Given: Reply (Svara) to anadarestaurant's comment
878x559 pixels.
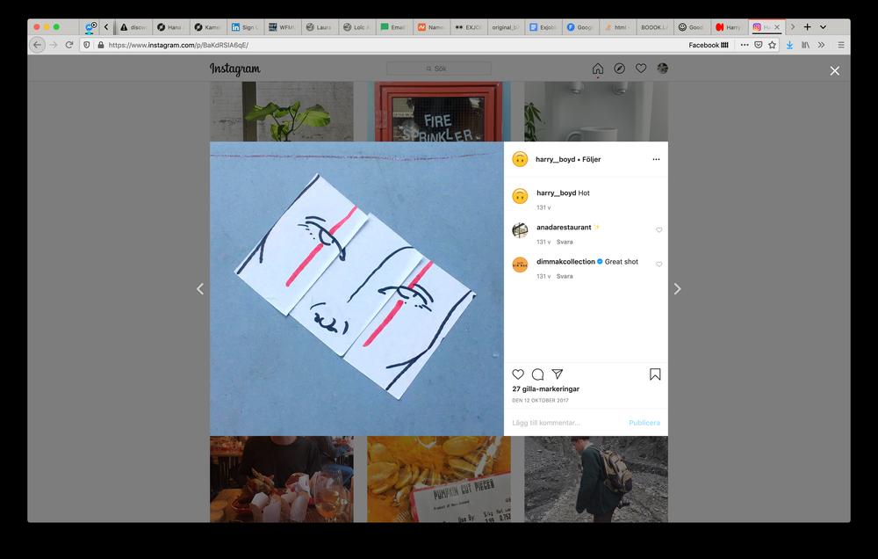Looking at the screenshot, I should pyautogui.click(x=565, y=243).
